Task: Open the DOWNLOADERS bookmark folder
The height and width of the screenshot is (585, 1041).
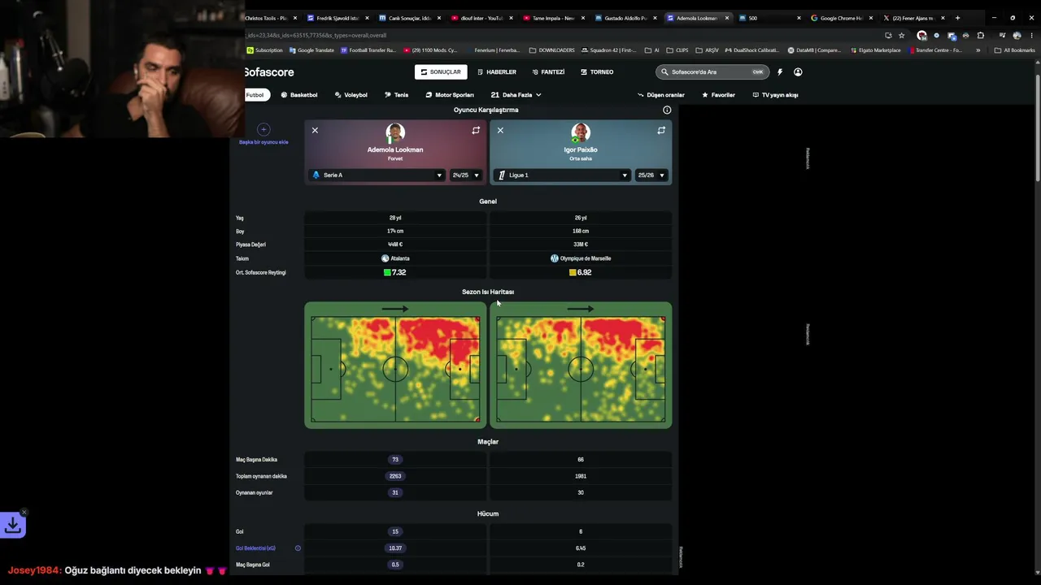Action: 551,50
